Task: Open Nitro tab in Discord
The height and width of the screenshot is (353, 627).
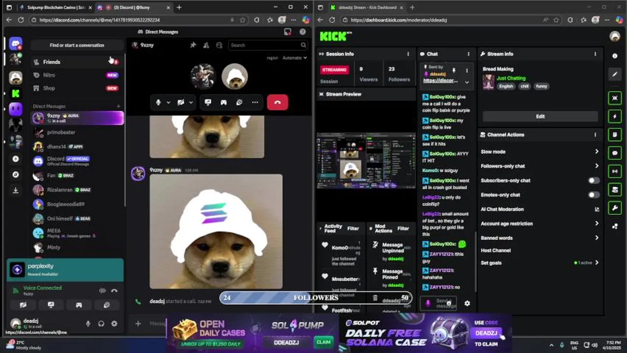Action: [77, 75]
